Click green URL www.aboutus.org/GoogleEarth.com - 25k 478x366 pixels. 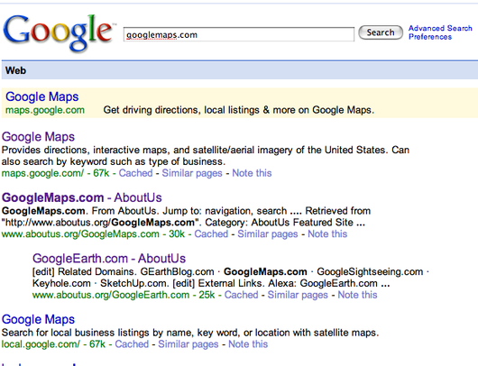[124, 295]
